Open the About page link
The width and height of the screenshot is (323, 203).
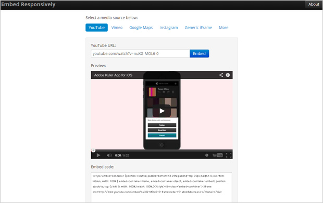coord(314,4)
